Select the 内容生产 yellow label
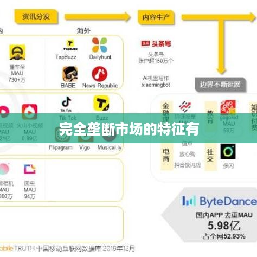 pos(156,17)
